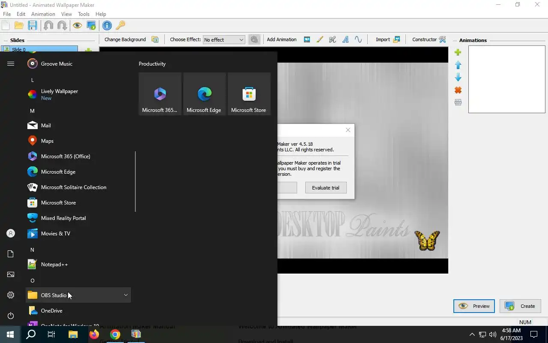
Task: Select the wave curve animation icon
Action: [358, 39]
